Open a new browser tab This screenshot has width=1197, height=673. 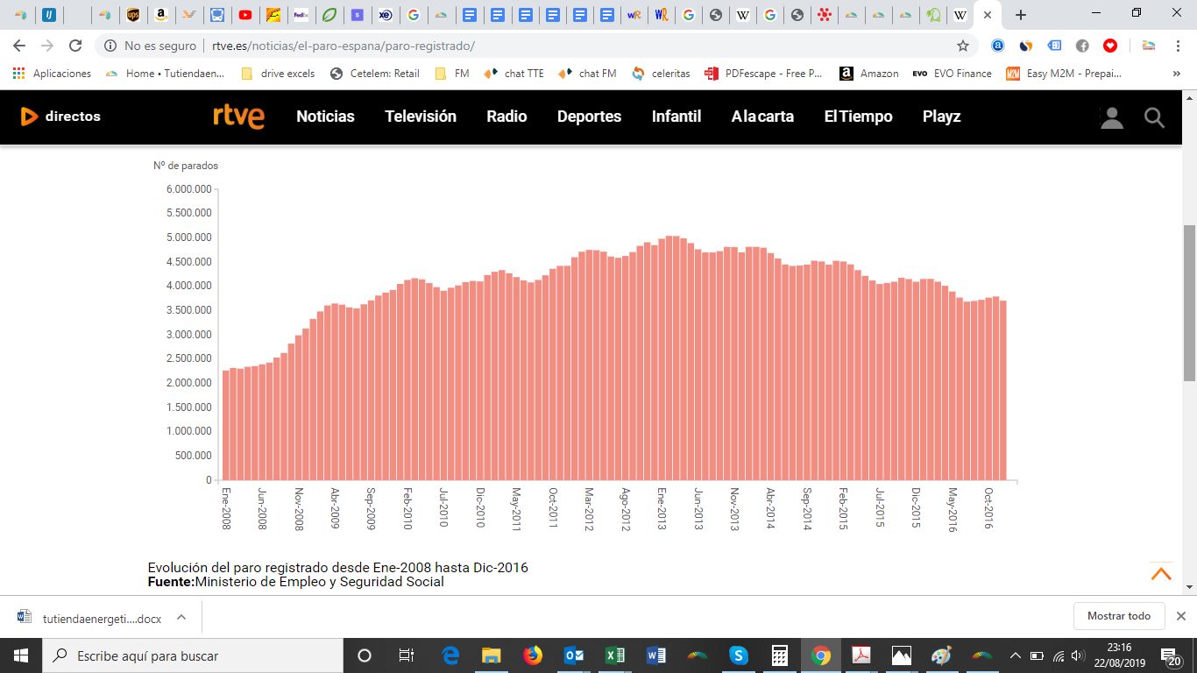[x=1020, y=15]
